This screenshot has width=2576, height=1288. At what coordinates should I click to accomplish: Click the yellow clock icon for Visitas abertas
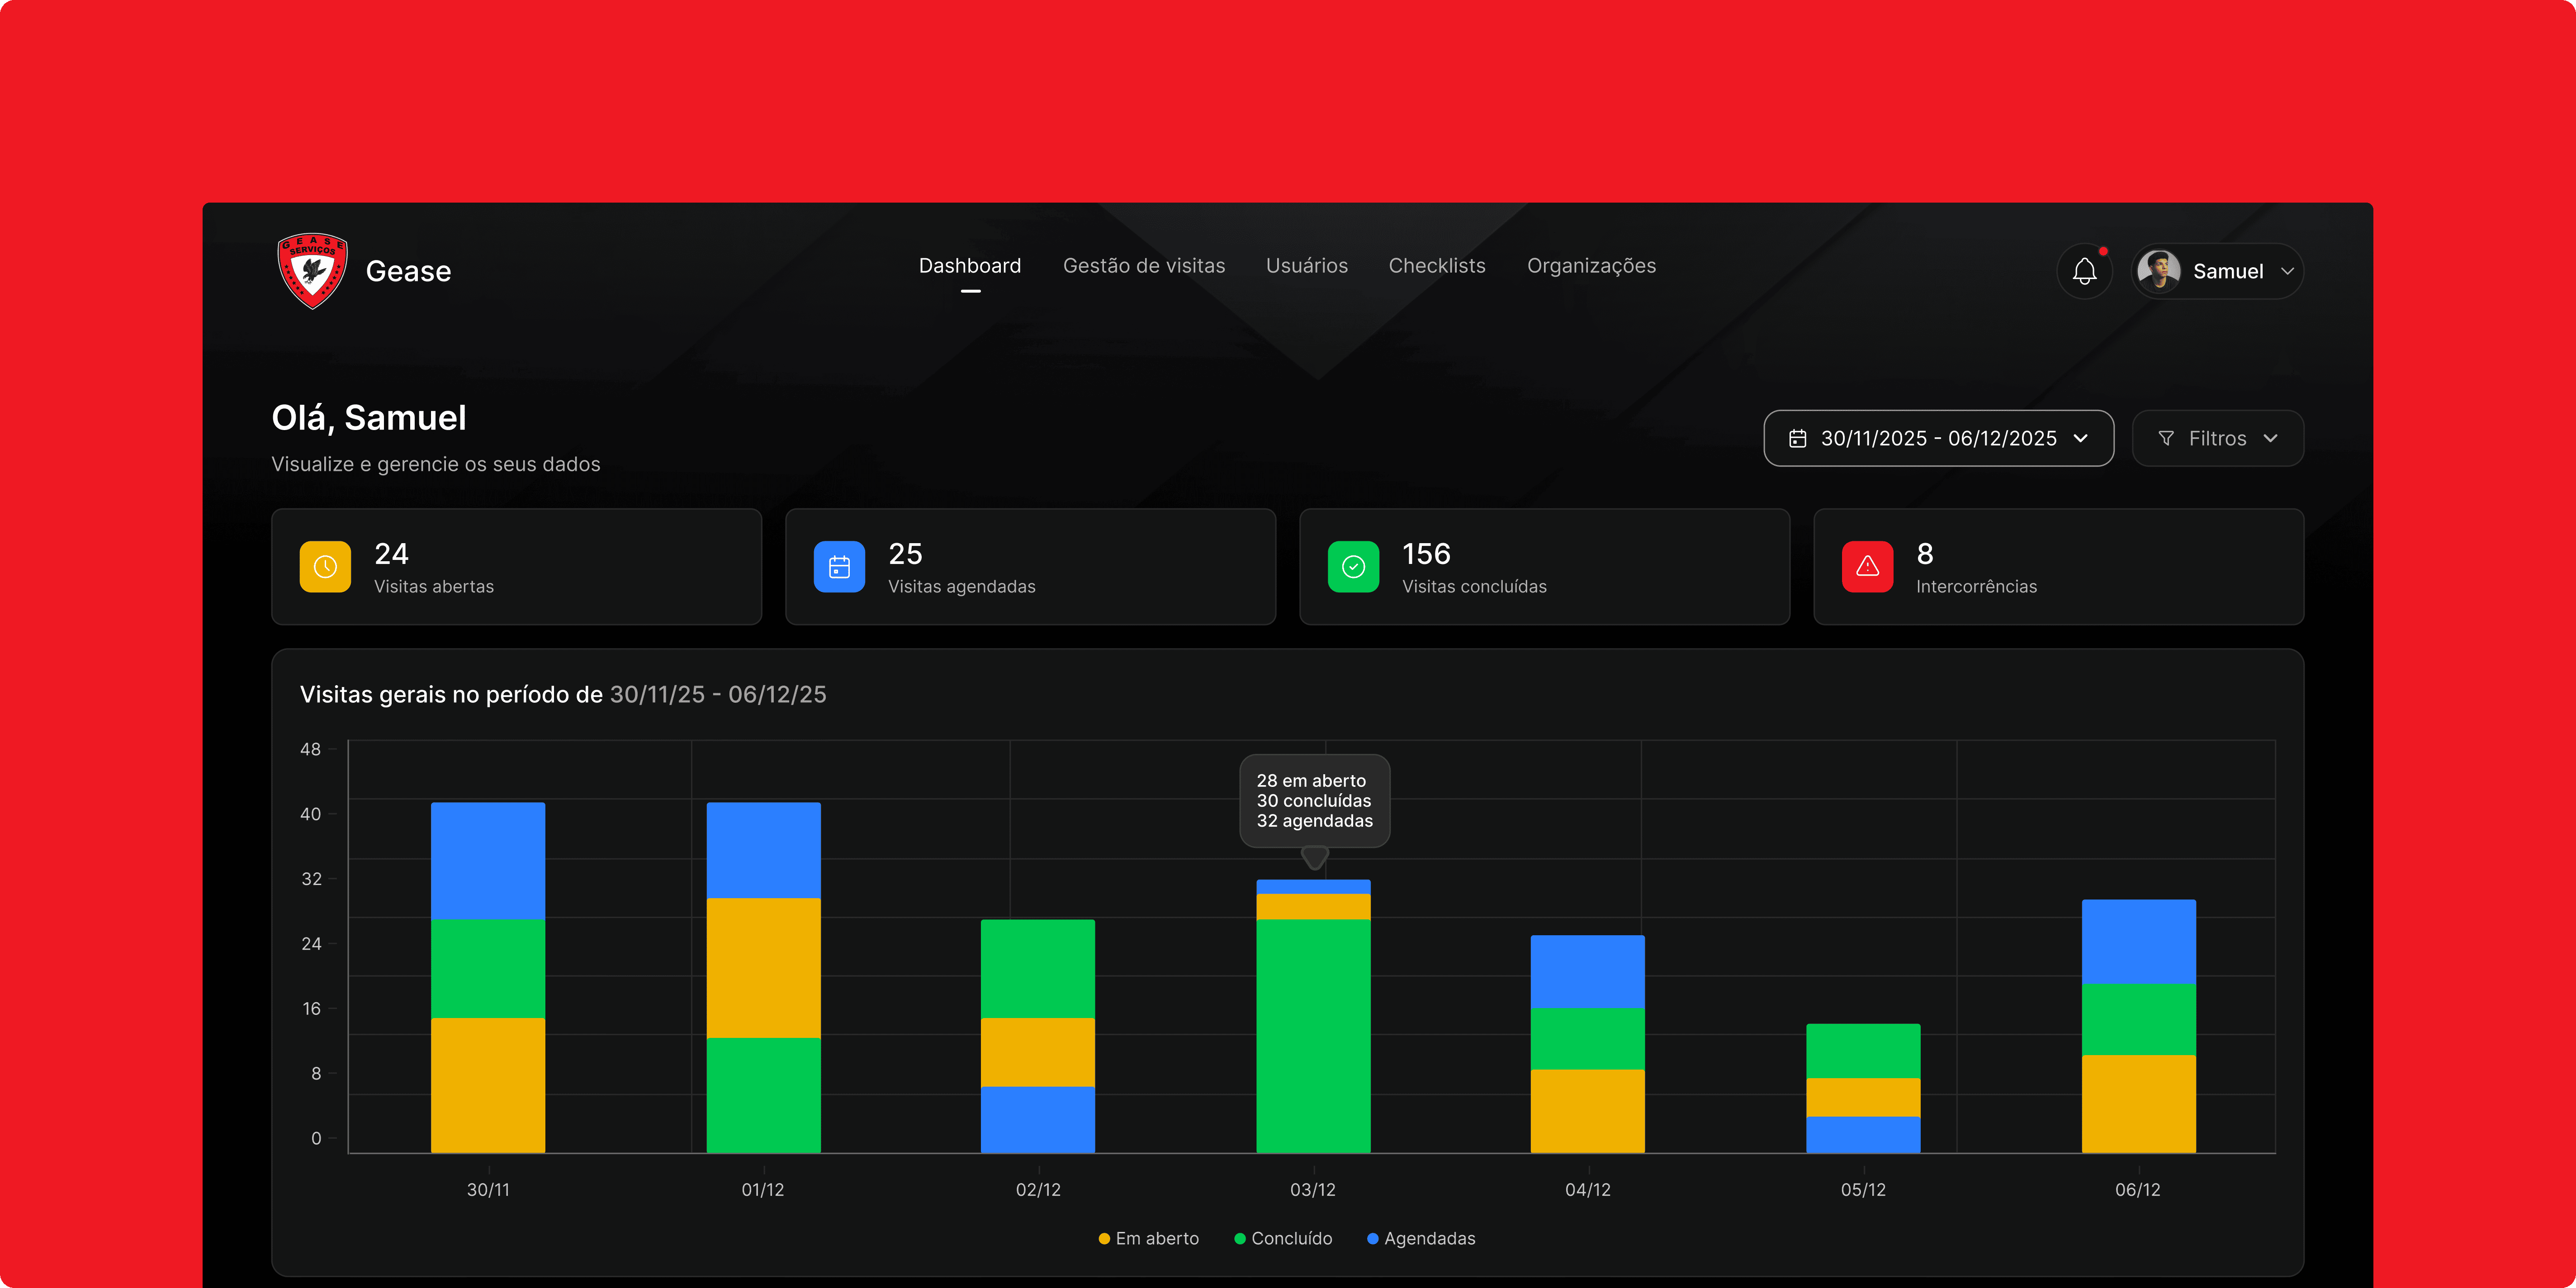pos(325,567)
